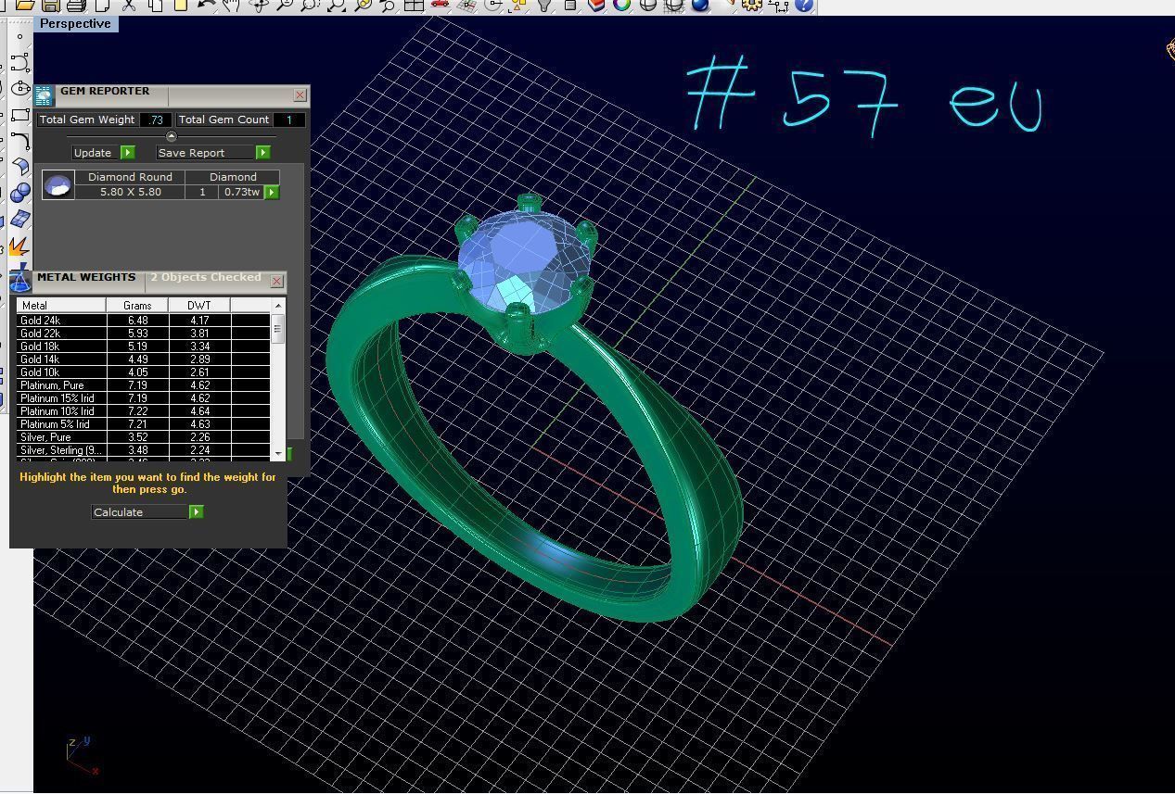Open the color wheel toolbar icon
This screenshot has height=794, width=1175.
tap(622, 5)
